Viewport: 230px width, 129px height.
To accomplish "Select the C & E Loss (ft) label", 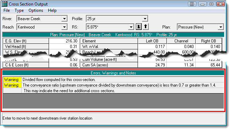I will (26, 65).
